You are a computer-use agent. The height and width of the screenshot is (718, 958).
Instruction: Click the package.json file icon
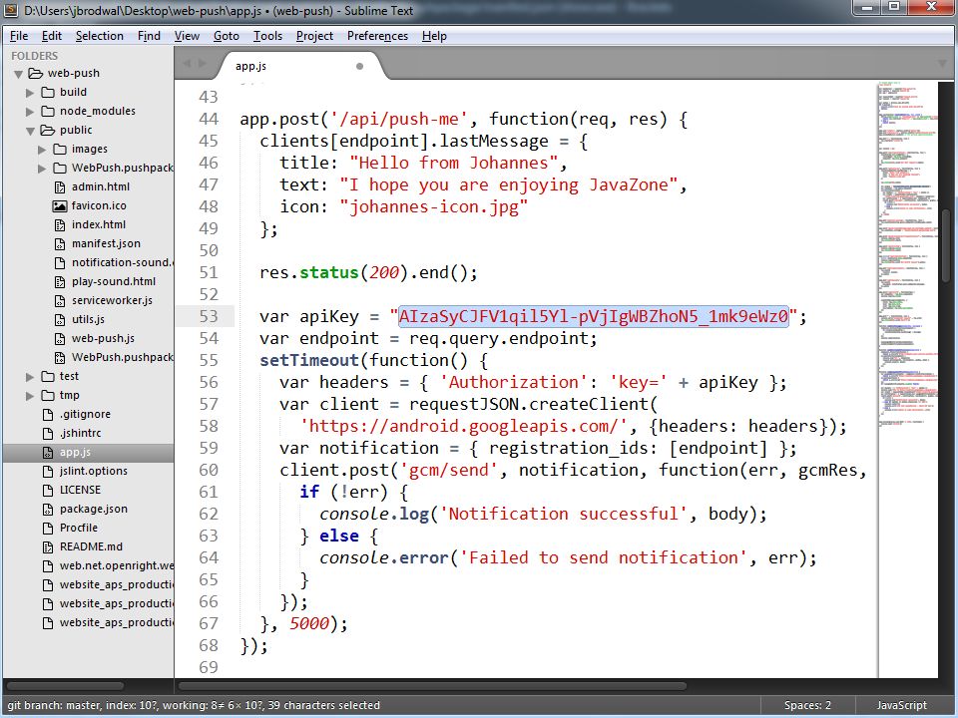[48, 509]
